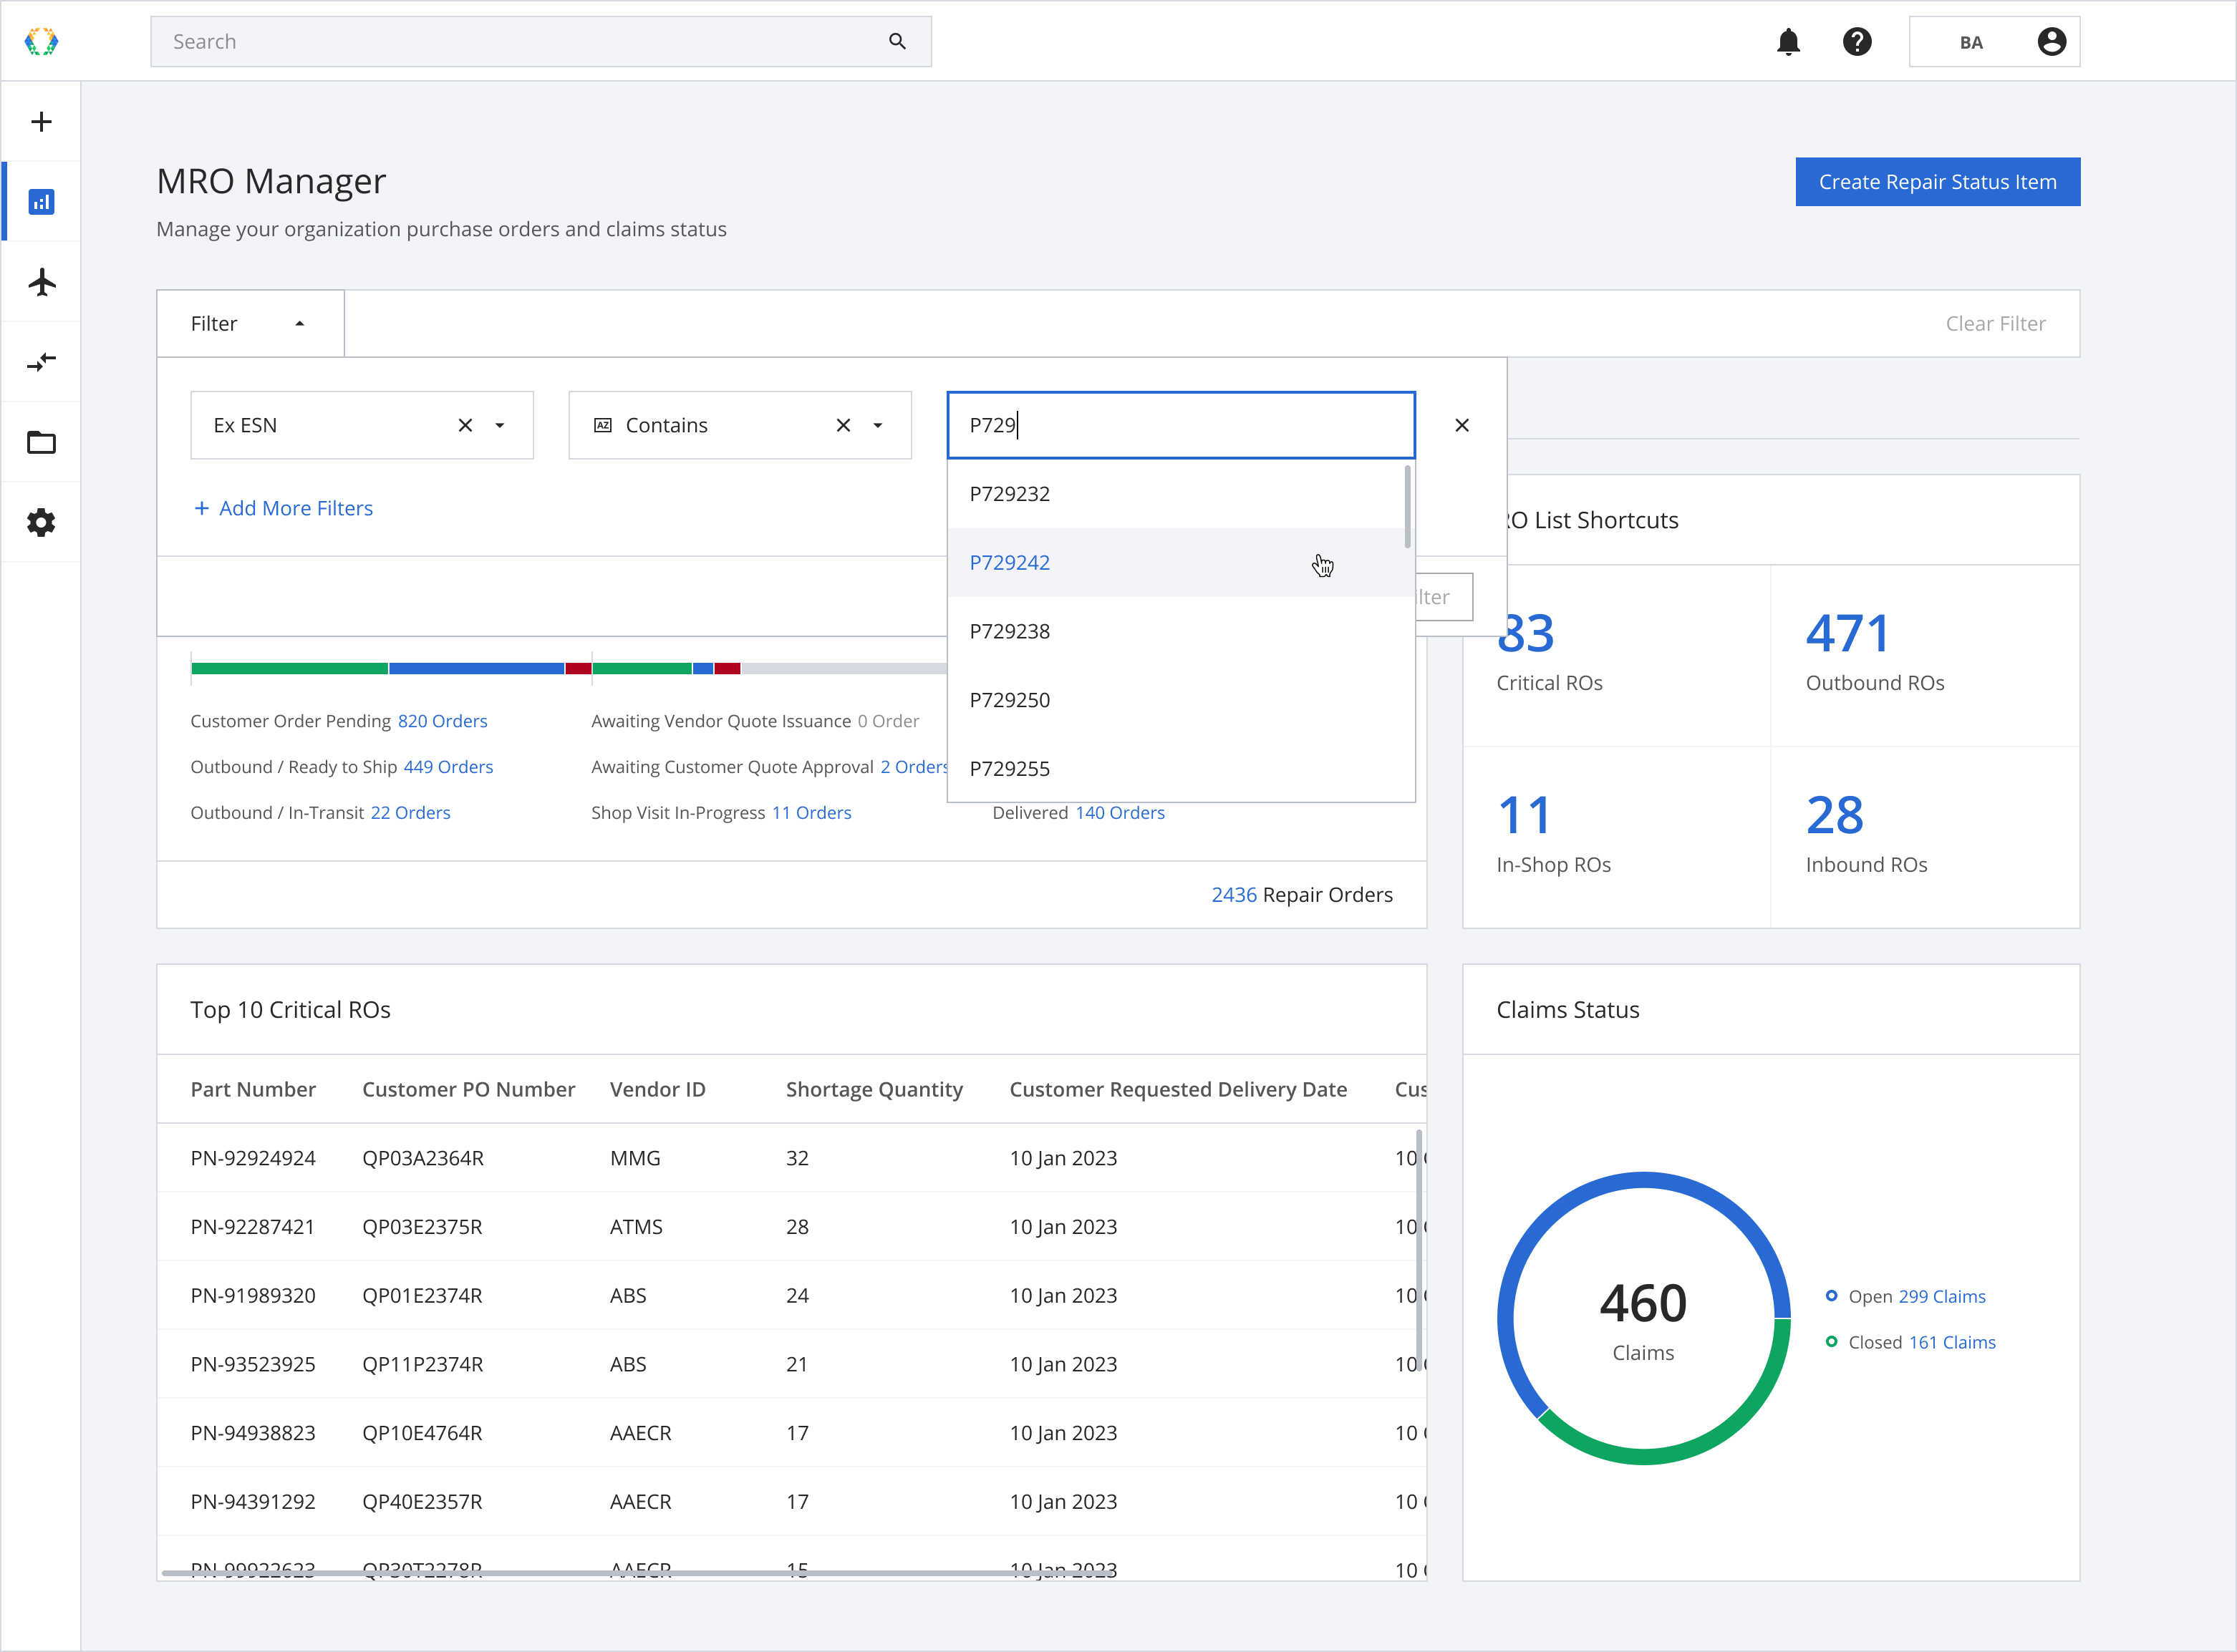Image resolution: width=2237 pixels, height=1652 pixels.
Task: Click PO number QP03E2375R
Action: (422, 1227)
